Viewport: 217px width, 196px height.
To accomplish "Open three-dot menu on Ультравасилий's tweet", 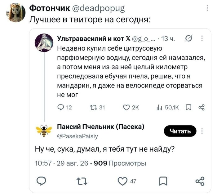I will point(202,38).
